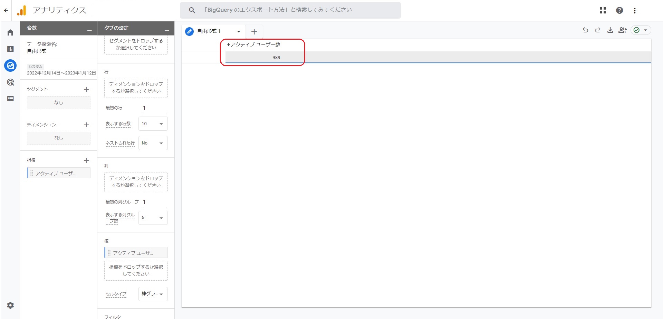
Task: Click the segment drop zone
Action: point(136,45)
